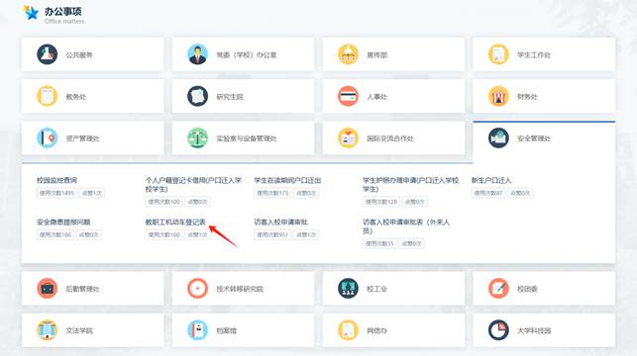Select the 财务处 department label

527,97
